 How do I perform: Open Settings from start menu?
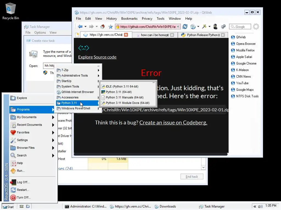point(32,140)
